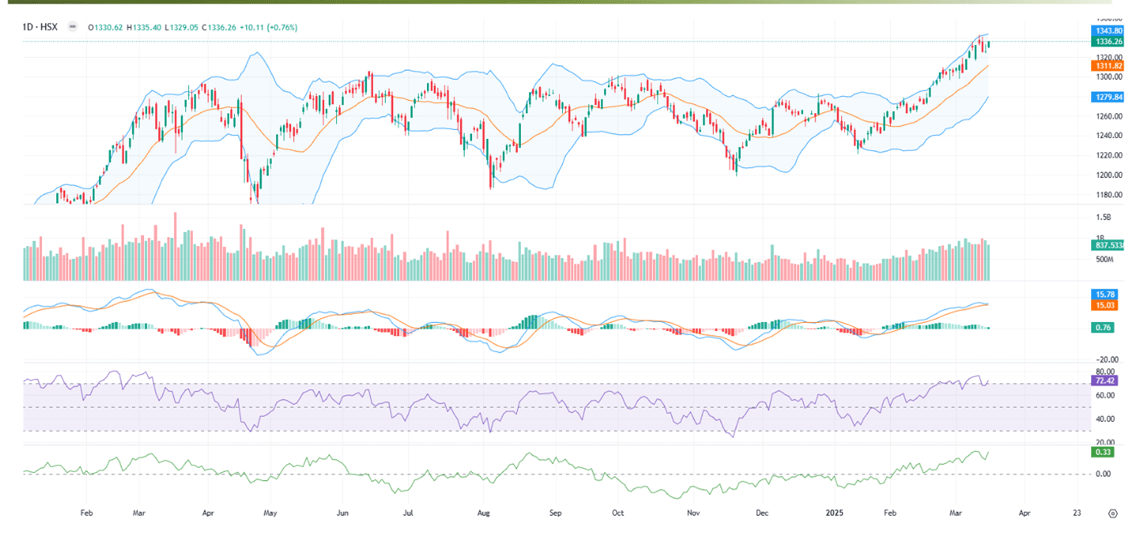Click the orange 15.03 signal label

pos(1103,304)
